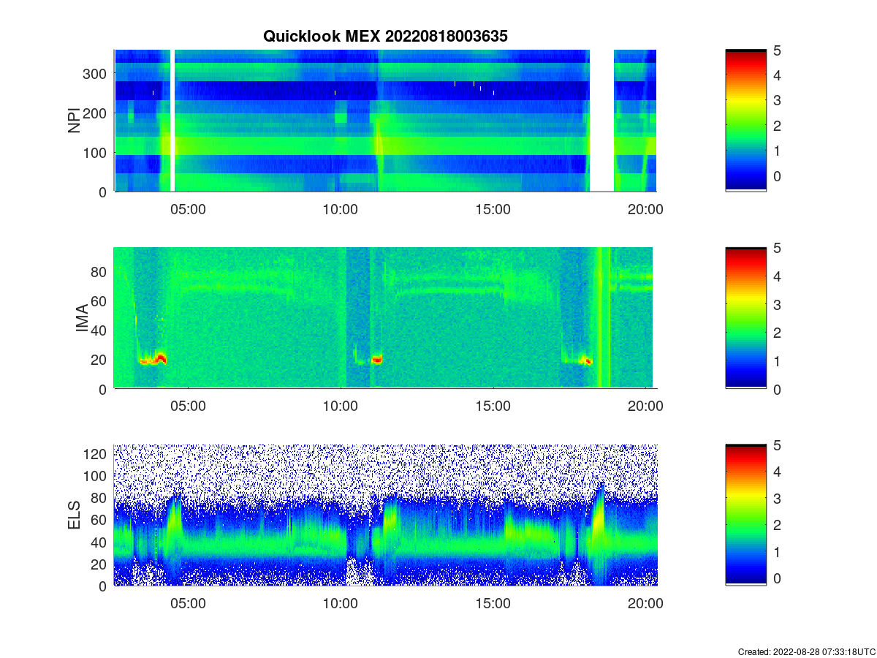Click inside the NPI spectrogram plot
The height and width of the screenshot is (658, 877).
[385, 121]
